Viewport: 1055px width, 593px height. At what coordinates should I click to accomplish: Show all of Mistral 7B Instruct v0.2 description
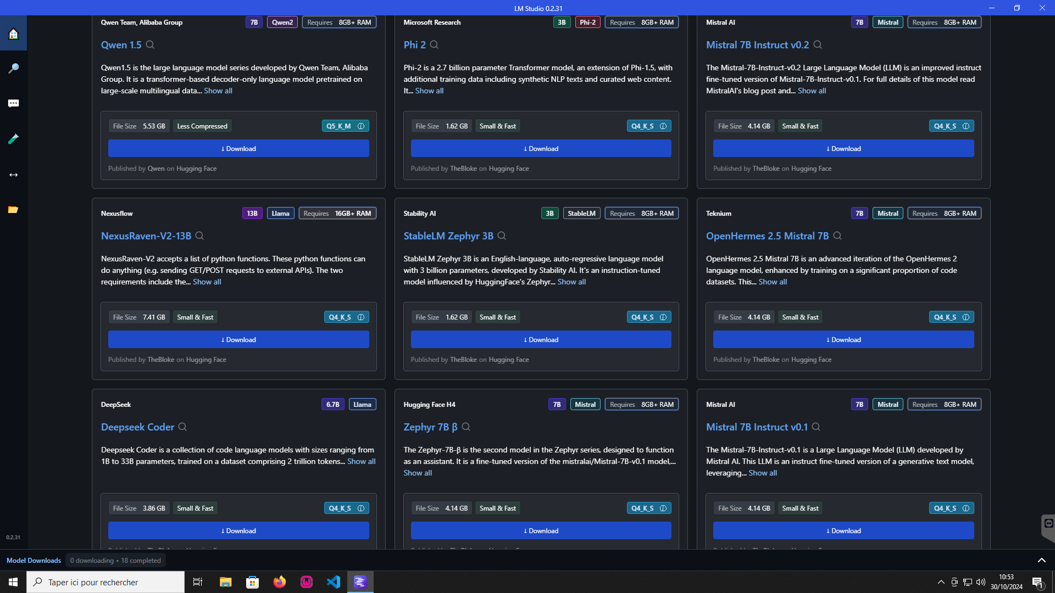pyautogui.click(x=812, y=91)
